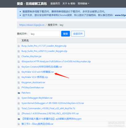126x128 pixels.
Task: Download Burp_Suite_Pro_v1.7.37_Loader_Keygen.zip
Action: click(x=44, y=46)
